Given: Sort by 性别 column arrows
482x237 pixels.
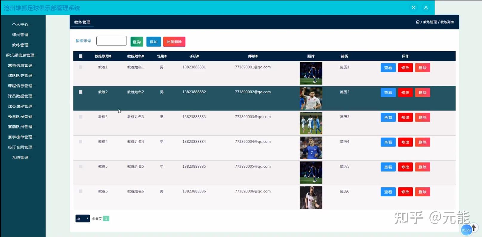Looking at the screenshot, I should [166, 56].
